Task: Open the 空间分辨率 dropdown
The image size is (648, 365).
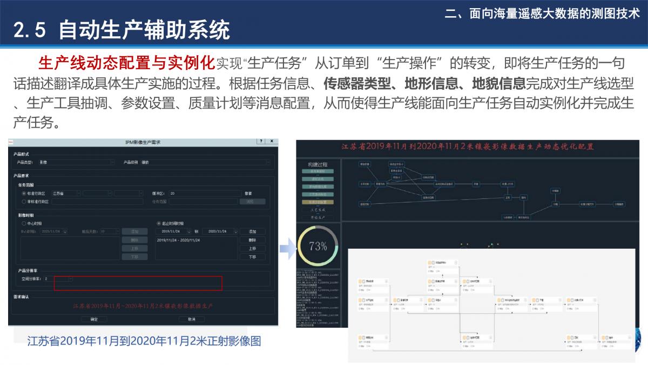Action: tap(58, 279)
